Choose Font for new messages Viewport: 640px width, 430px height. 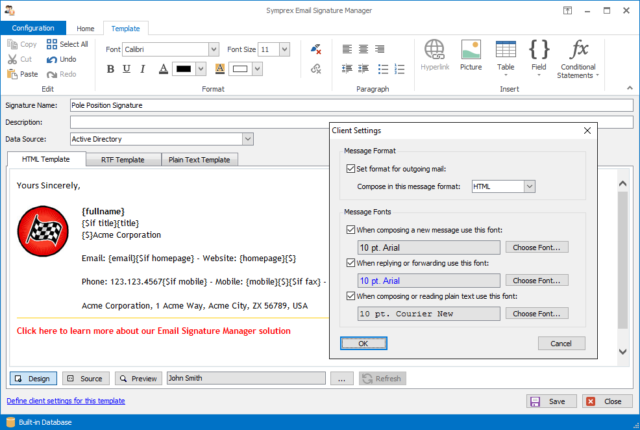(537, 247)
